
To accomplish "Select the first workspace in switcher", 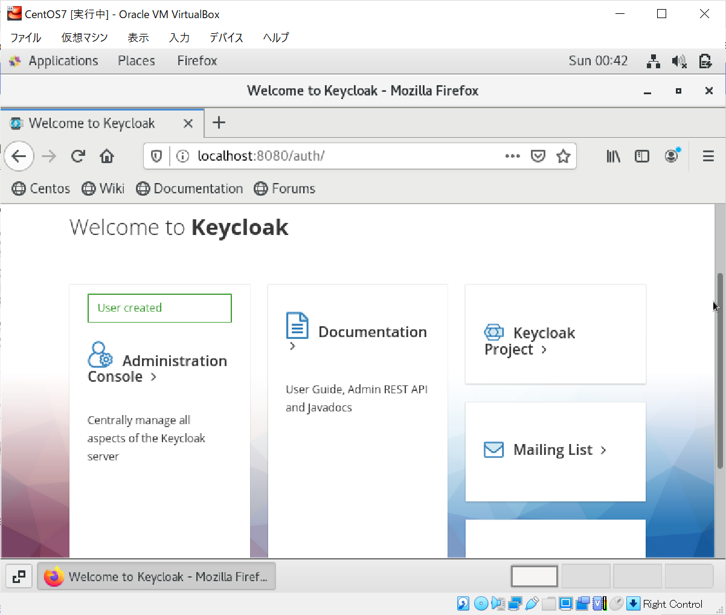I will (x=535, y=576).
